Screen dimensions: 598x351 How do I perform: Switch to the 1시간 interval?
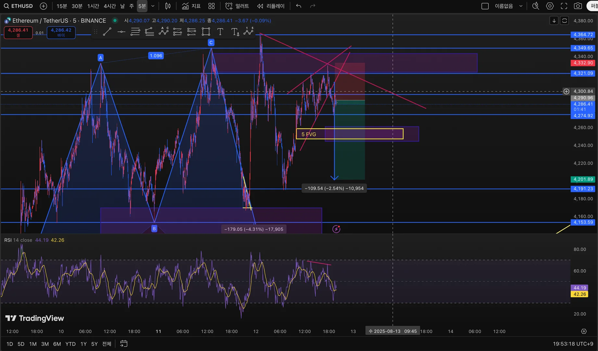pyautogui.click(x=93, y=6)
